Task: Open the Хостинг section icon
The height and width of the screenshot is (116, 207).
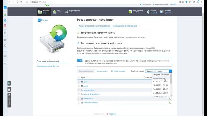Action: point(40,12)
